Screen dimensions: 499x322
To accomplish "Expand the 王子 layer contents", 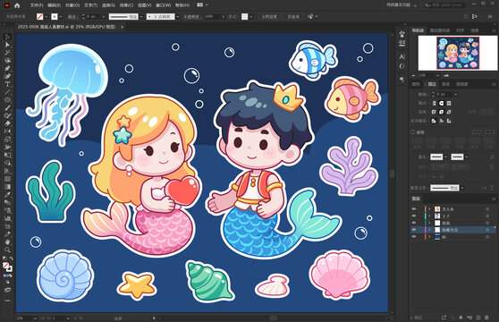I will [429, 216].
